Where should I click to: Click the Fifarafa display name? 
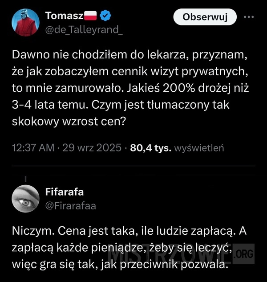coord(65,192)
